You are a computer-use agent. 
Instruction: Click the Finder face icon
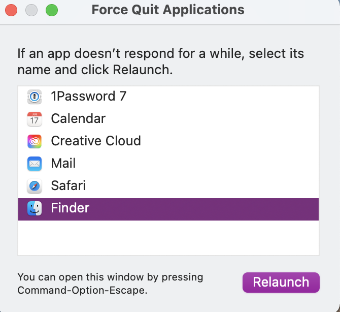[x=34, y=208]
